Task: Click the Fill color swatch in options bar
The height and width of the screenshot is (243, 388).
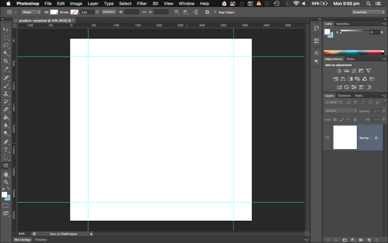Action: (x=54, y=12)
